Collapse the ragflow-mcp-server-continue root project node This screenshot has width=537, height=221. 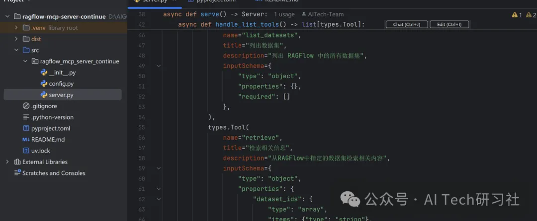click(7, 17)
